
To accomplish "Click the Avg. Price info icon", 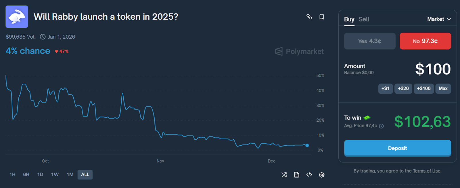I will point(381,126).
